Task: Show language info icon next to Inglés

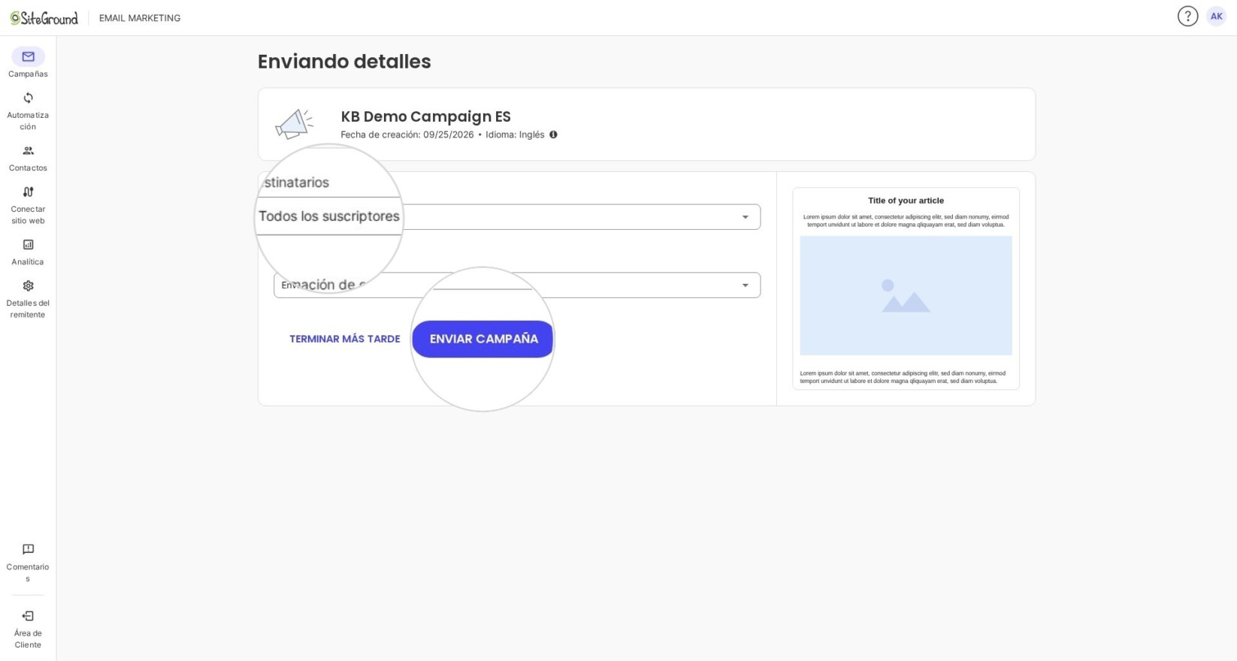Action: click(x=553, y=134)
